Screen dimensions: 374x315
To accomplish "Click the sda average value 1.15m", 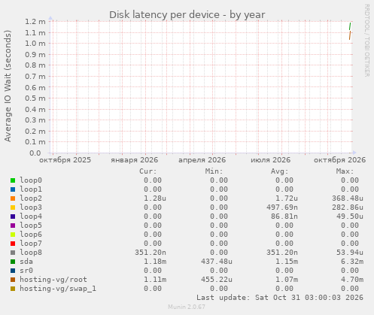I will pos(287,262).
